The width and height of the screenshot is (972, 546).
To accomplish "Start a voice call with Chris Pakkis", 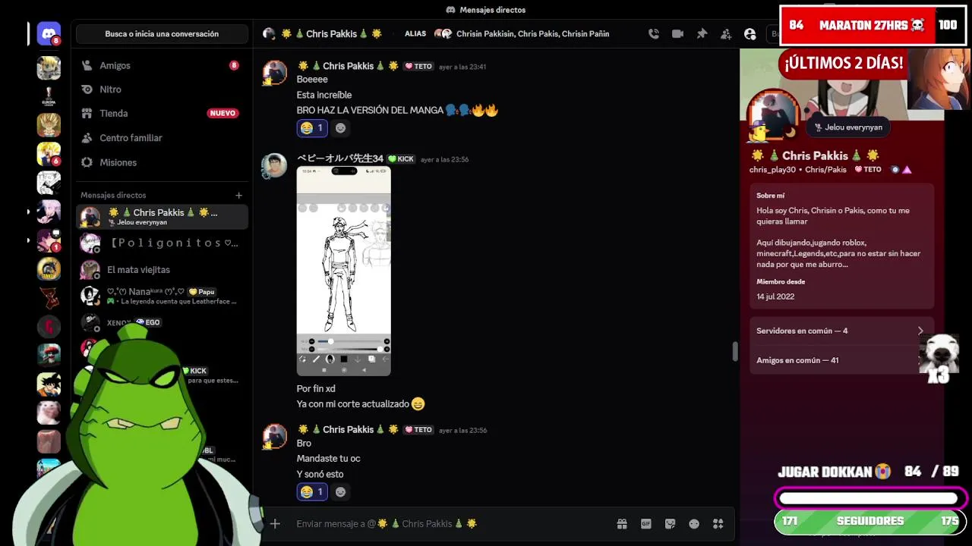I will pos(654,33).
